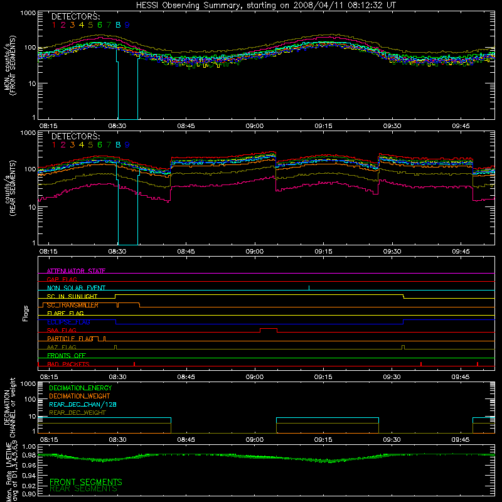Click BAD_PACKETS tick near 09:49

coord(478,364)
